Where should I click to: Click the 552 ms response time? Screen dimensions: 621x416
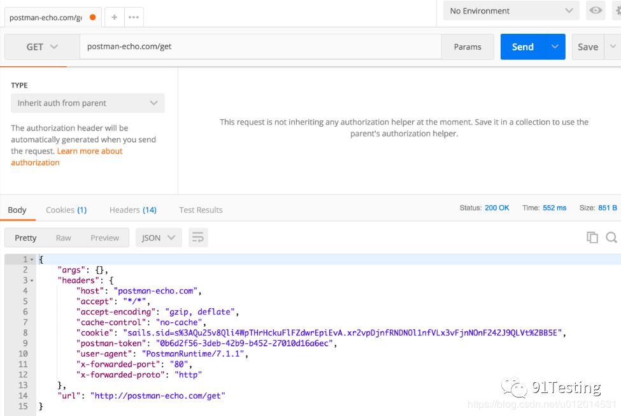[x=555, y=208]
